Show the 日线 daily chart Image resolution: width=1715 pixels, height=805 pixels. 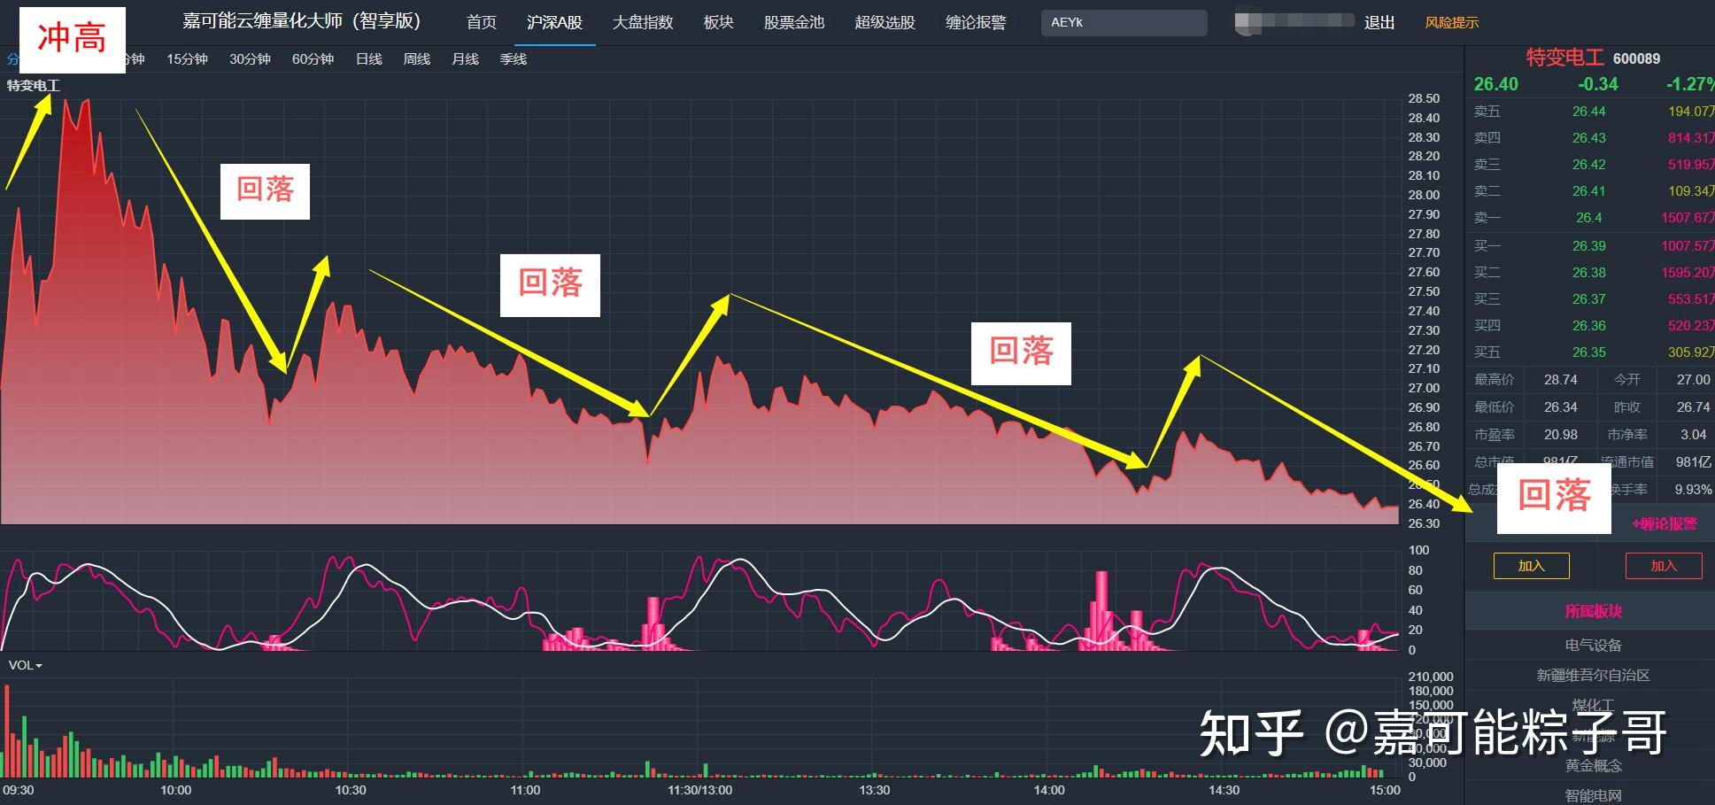tap(368, 58)
